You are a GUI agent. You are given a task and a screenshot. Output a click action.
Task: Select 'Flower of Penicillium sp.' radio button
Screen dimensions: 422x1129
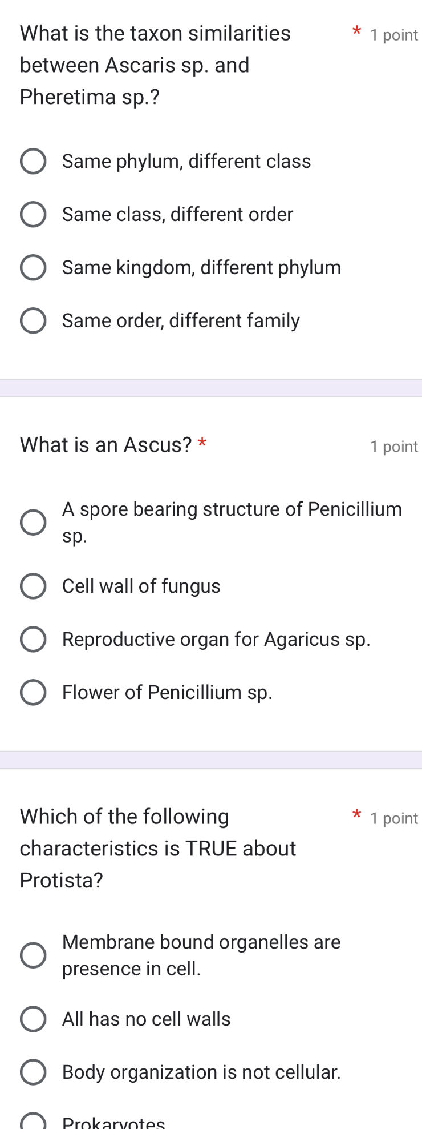click(x=33, y=693)
